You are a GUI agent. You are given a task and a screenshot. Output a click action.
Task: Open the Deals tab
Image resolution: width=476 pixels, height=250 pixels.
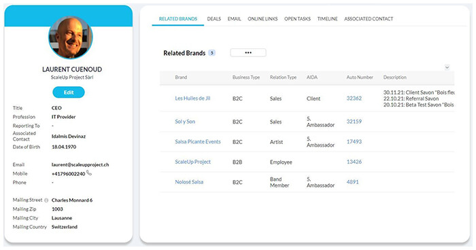tap(214, 19)
